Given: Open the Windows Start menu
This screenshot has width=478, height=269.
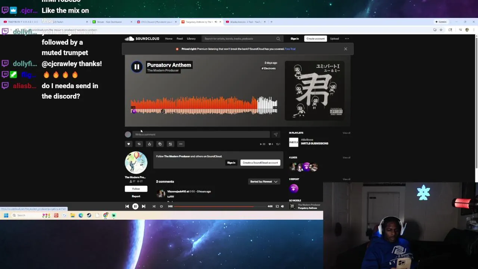Looking at the screenshot, I should pos(6,215).
